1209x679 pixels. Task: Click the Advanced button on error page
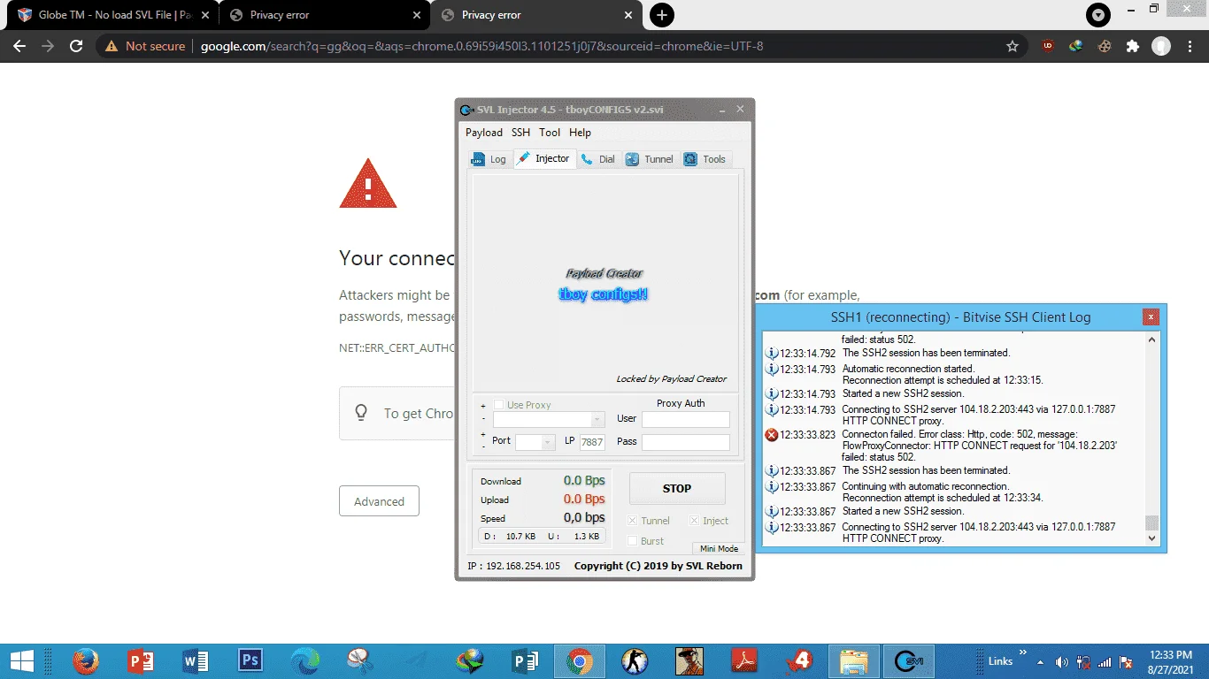coord(379,501)
